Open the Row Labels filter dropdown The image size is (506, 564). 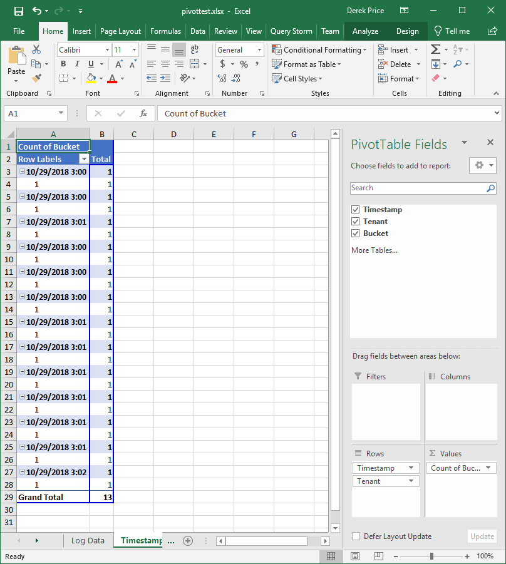[x=85, y=159]
